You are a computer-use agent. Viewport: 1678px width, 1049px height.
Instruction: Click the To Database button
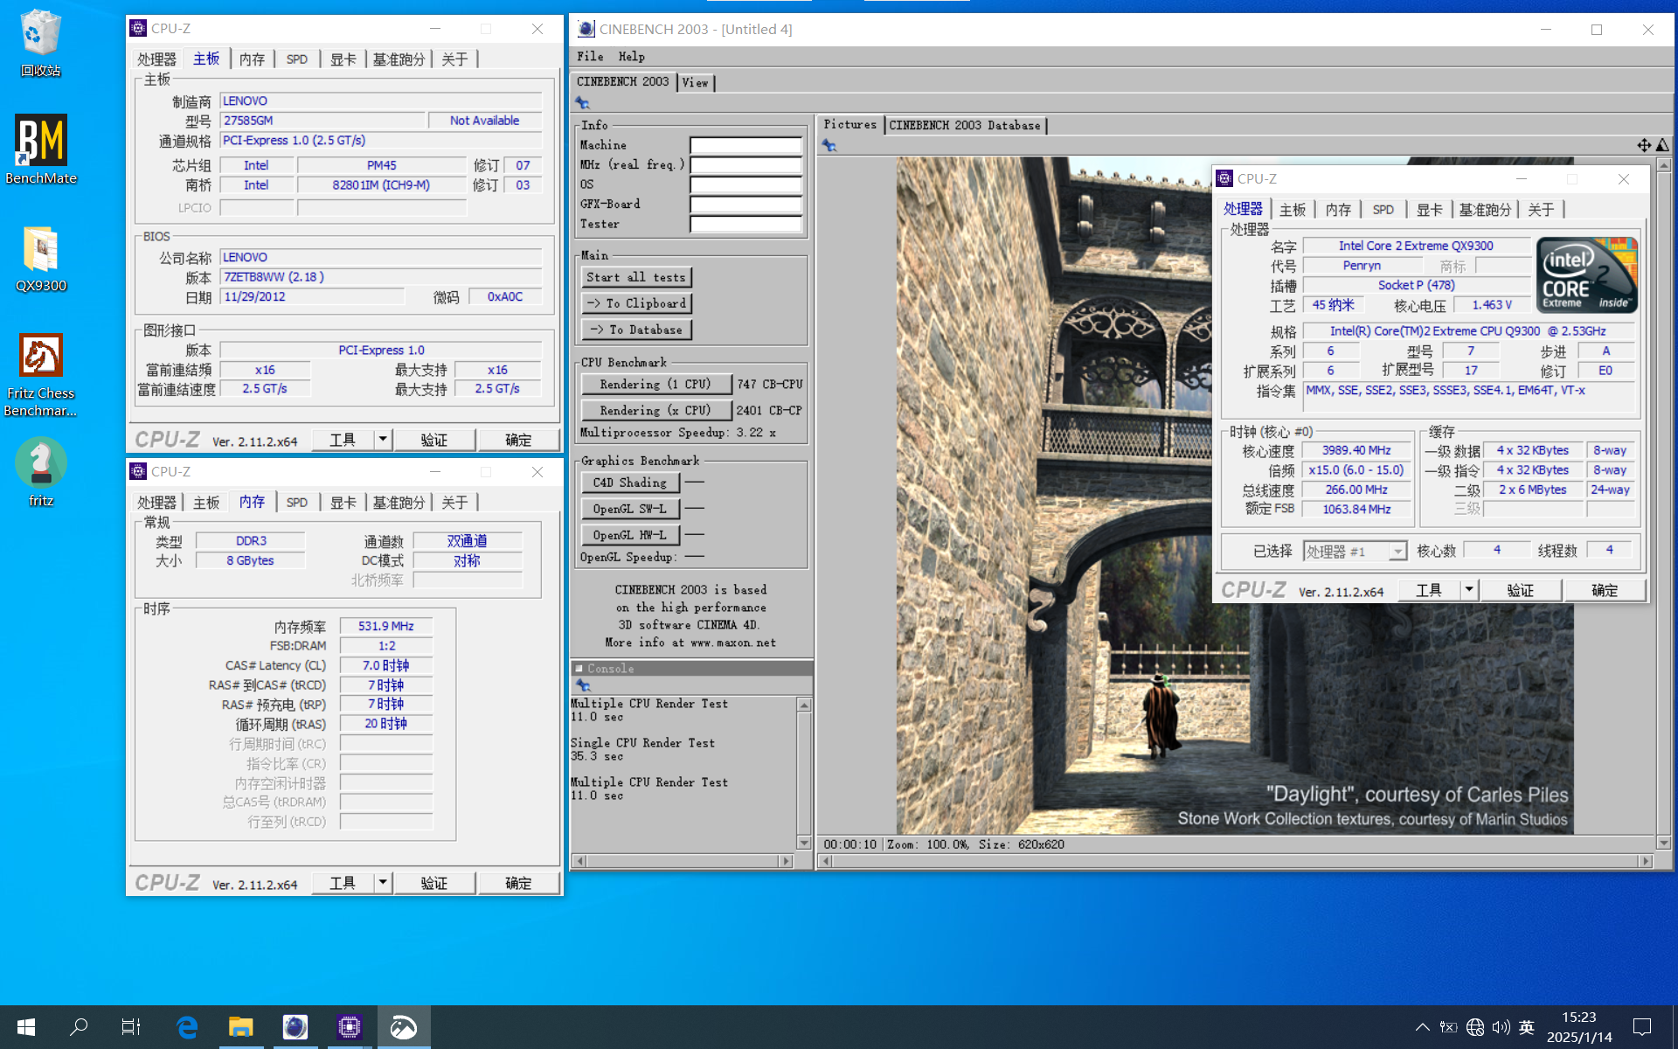click(636, 330)
